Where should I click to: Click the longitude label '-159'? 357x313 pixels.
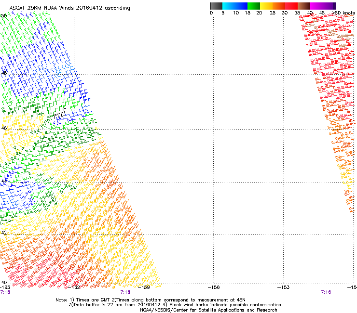(144, 287)
